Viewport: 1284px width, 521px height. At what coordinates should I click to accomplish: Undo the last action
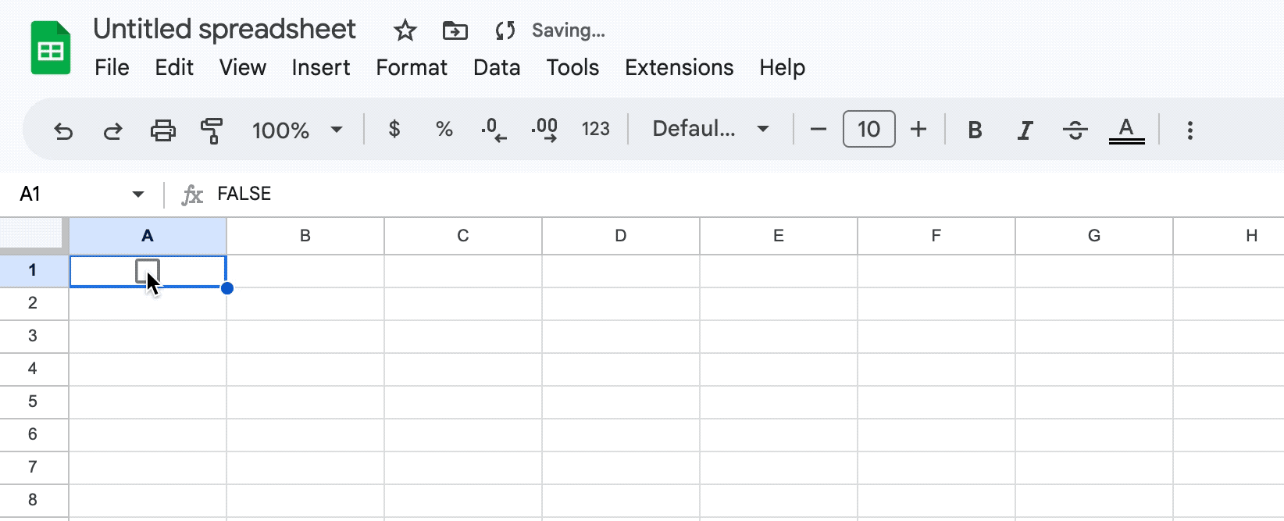pyautogui.click(x=63, y=130)
